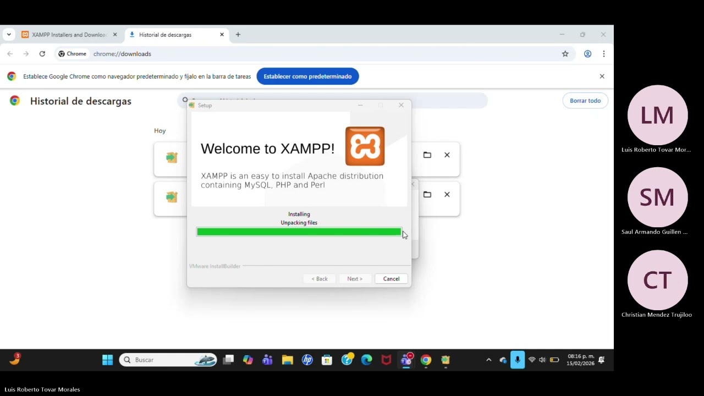Switch to XAMPP Installers and Downloads tab
This screenshot has width=704, height=396.
[69, 35]
